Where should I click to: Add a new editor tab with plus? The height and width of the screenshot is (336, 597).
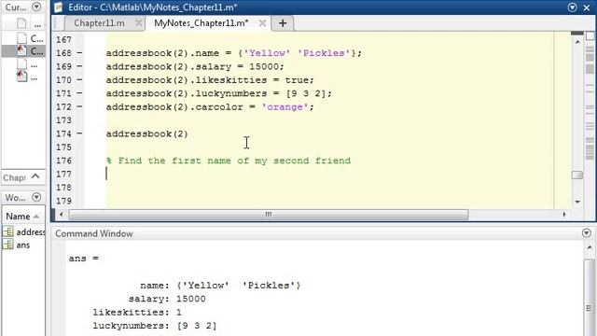(283, 23)
